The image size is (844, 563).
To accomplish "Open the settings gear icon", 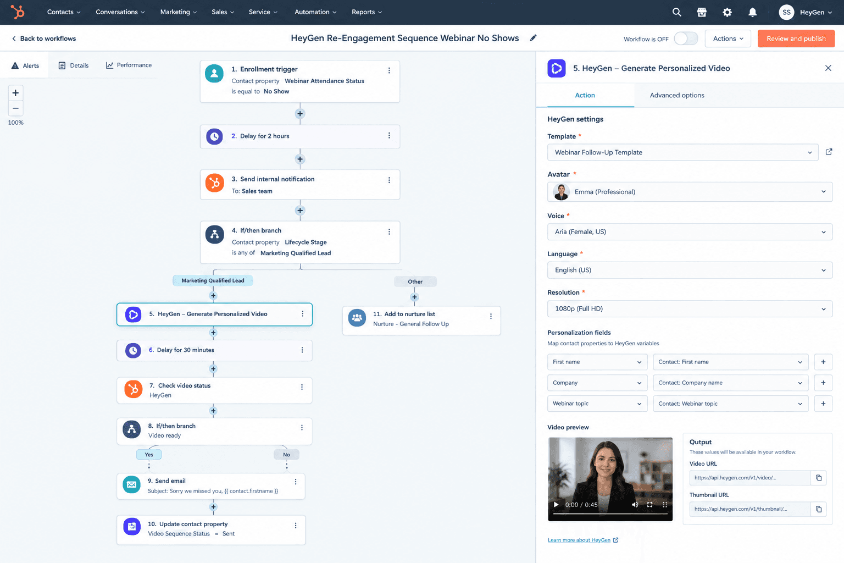I will [x=728, y=12].
